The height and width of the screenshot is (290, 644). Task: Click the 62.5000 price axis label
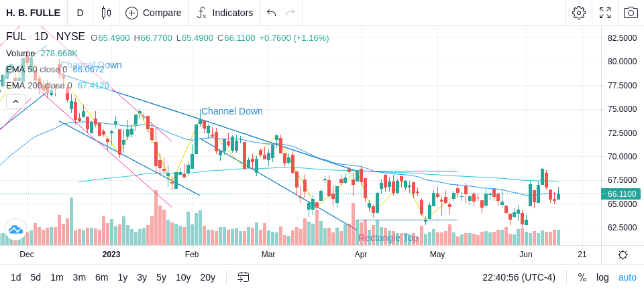(x=622, y=227)
